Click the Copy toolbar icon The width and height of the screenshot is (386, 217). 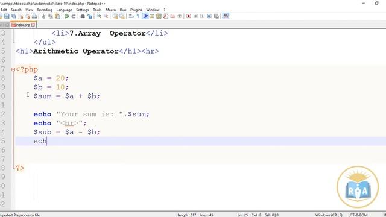pyautogui.click(x=51, y=16)
